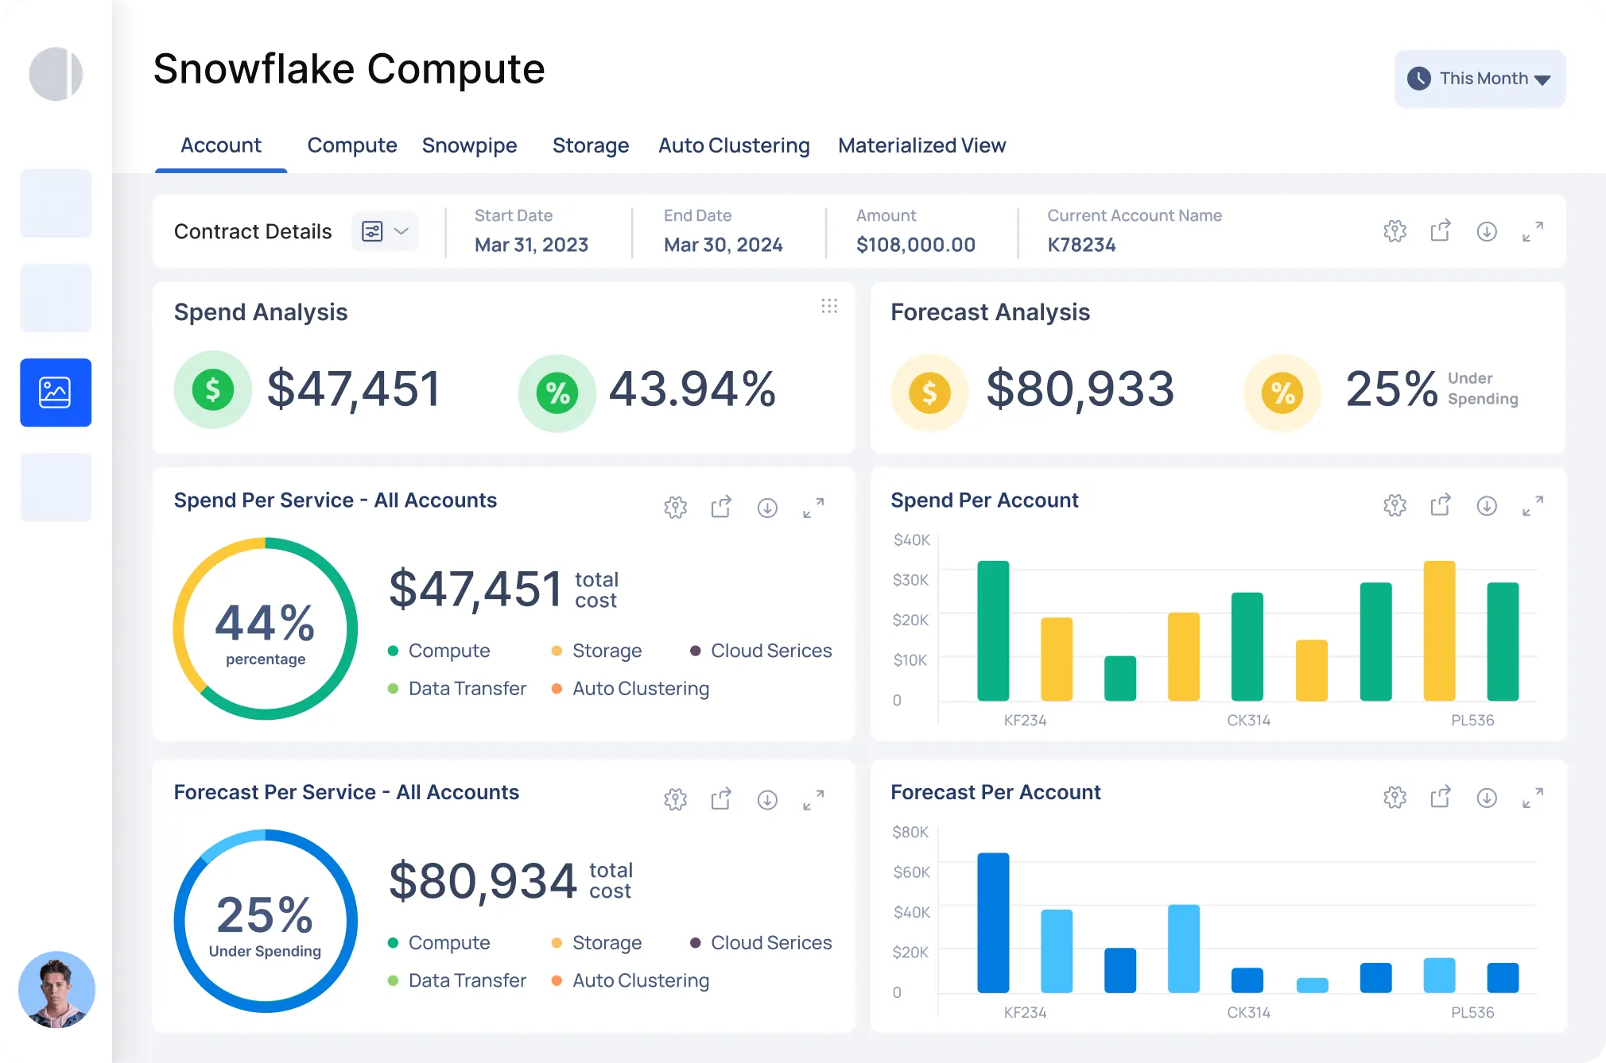Switch to the Snowpipe tab
Image resolution: width=1606 pixels, height=1063 pixels.
469,145
